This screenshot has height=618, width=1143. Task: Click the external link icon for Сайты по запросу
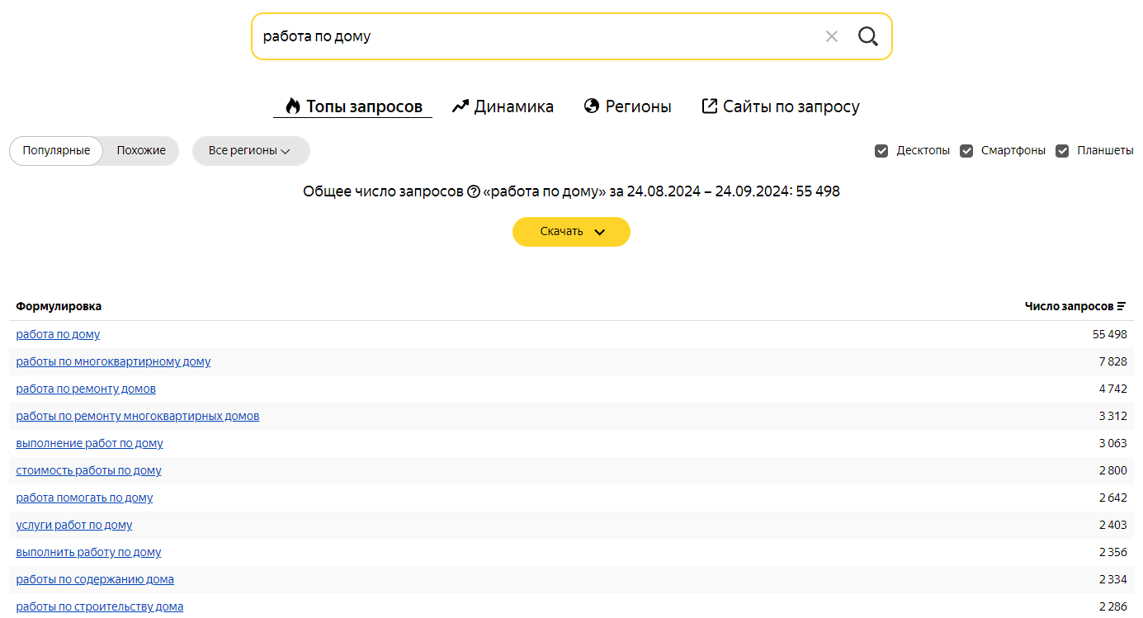click(x=709, y=106)
